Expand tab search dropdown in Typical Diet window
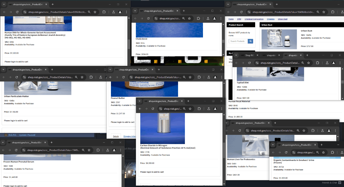This screenshot has width=344, height=187. point(236,55)
